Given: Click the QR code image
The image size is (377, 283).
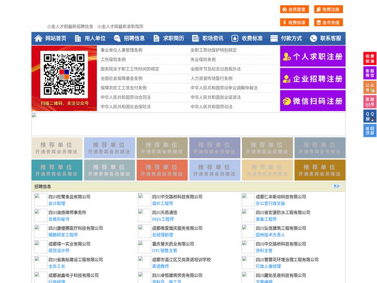Looking at the screenshot, I should (x=64, y=74).
